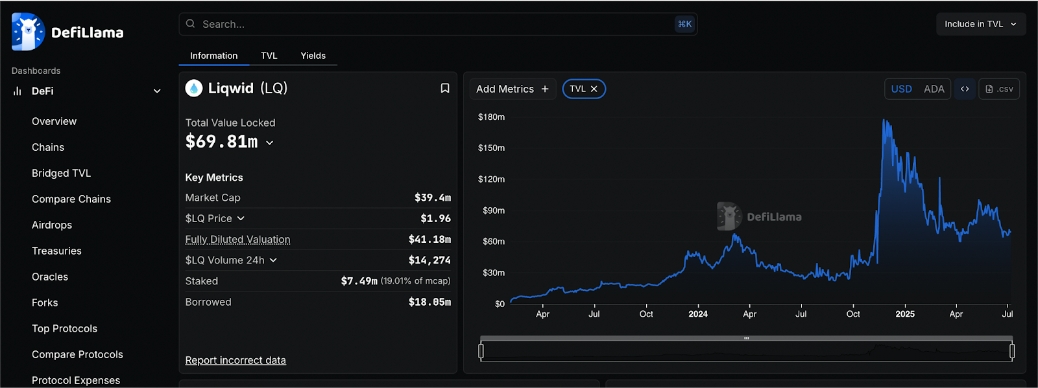Click the Key Metrics heading
This screenshot has height=388, width=1038.
214,177
